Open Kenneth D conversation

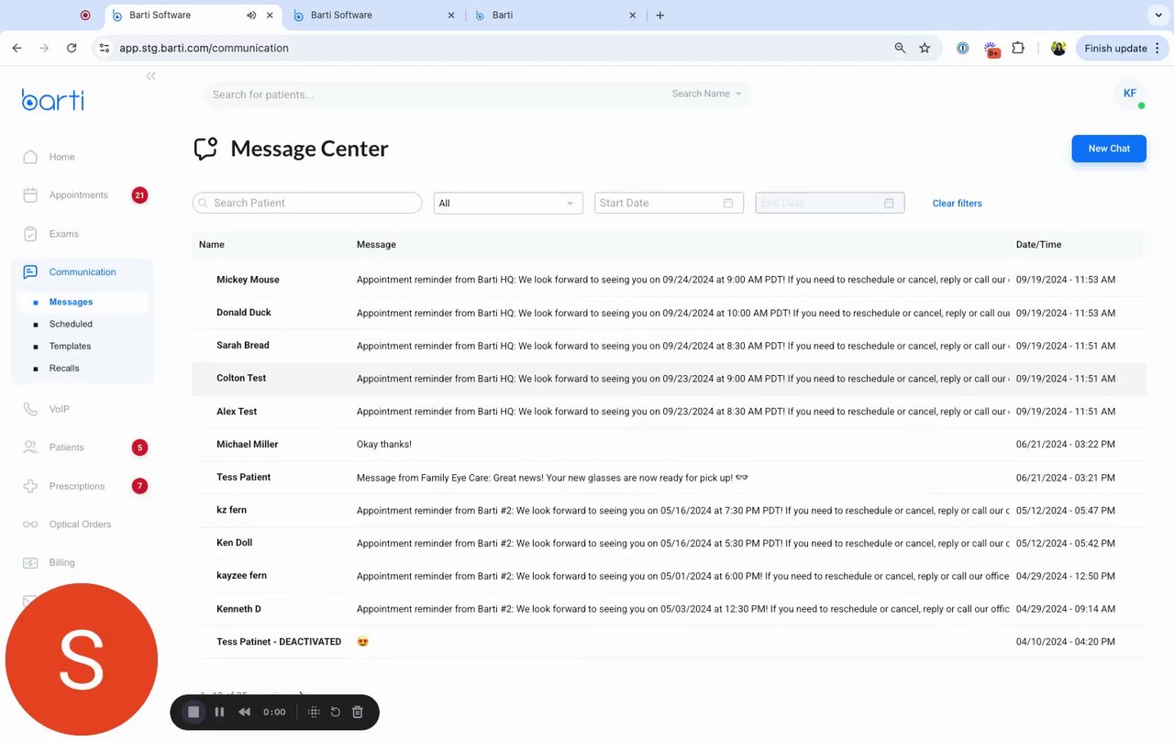(x=669, y=610)
